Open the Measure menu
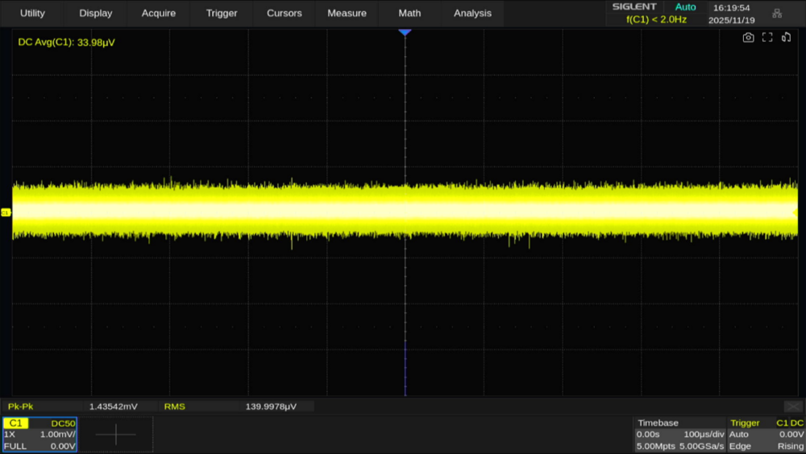806x454 pixels. click(347, 13)
